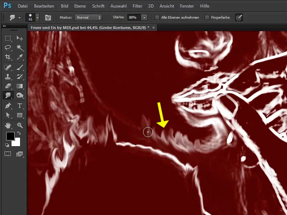Change the screen mode
The image size is (287, 215).
click(x=19, y=154)
